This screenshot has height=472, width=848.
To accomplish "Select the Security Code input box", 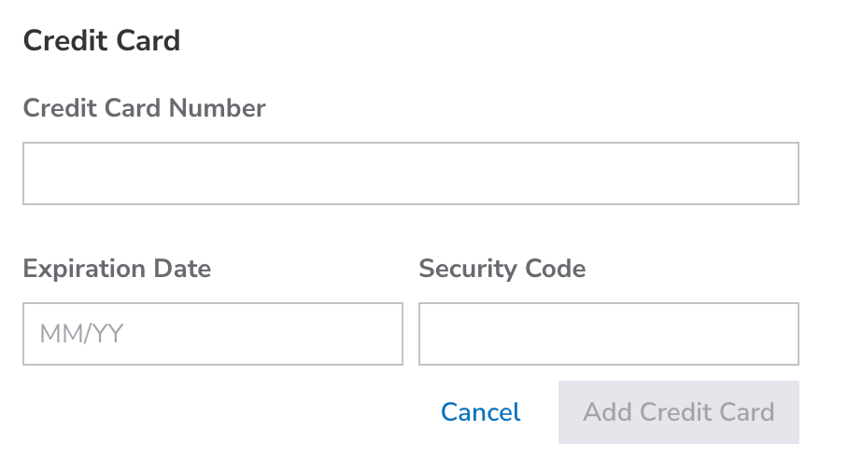I will pyautogui.click(x=608, y=334).
